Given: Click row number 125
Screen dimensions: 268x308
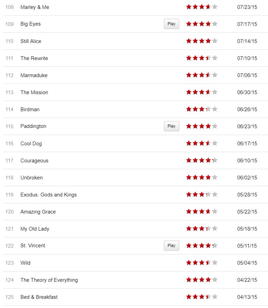Looking at the screenshot, I should 10,297.
